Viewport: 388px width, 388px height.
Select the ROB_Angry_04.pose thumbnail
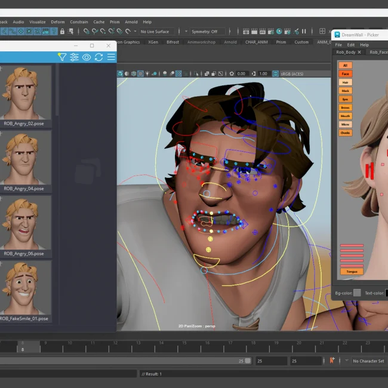[x=26, y=158]
